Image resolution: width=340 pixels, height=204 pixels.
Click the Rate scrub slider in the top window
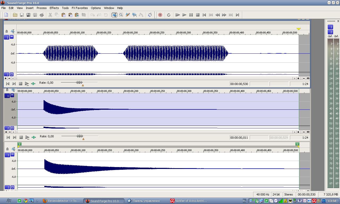(79, 83)
